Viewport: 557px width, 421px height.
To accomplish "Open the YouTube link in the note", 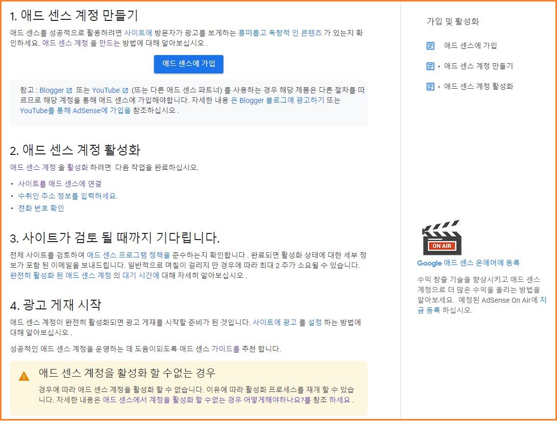I will [106, 90].
